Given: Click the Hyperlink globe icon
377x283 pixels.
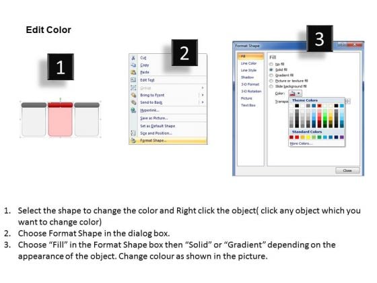Looking at the screenshot, I should (133, 111).
